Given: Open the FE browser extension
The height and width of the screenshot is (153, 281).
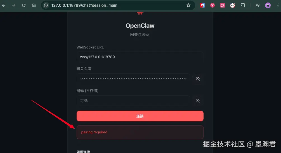Looking at the screenshot, I should (202, 5).
